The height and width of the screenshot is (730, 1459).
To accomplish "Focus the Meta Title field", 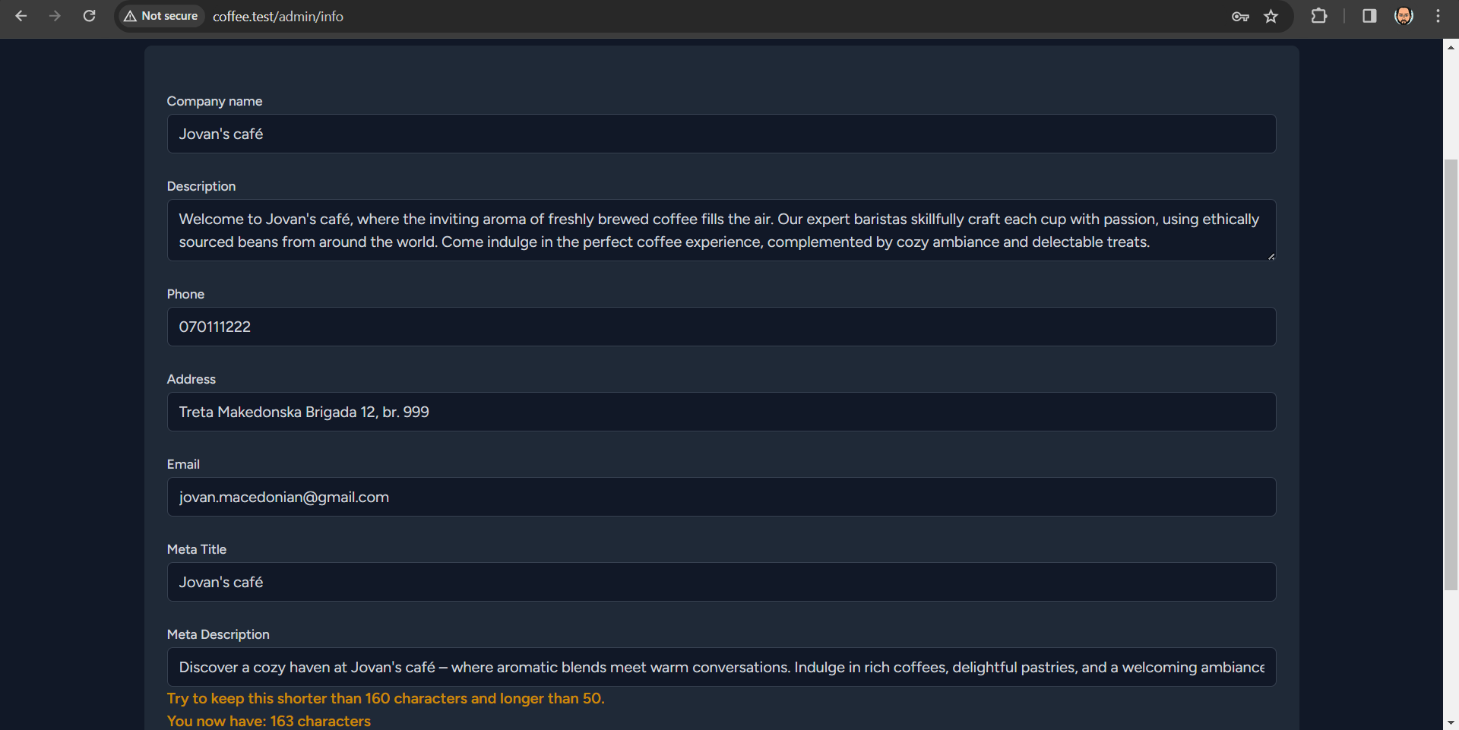I will (720, 582).
